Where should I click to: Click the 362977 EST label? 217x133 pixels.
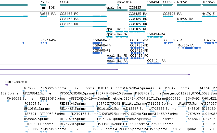pyautogui.click(x=29, y=88)
